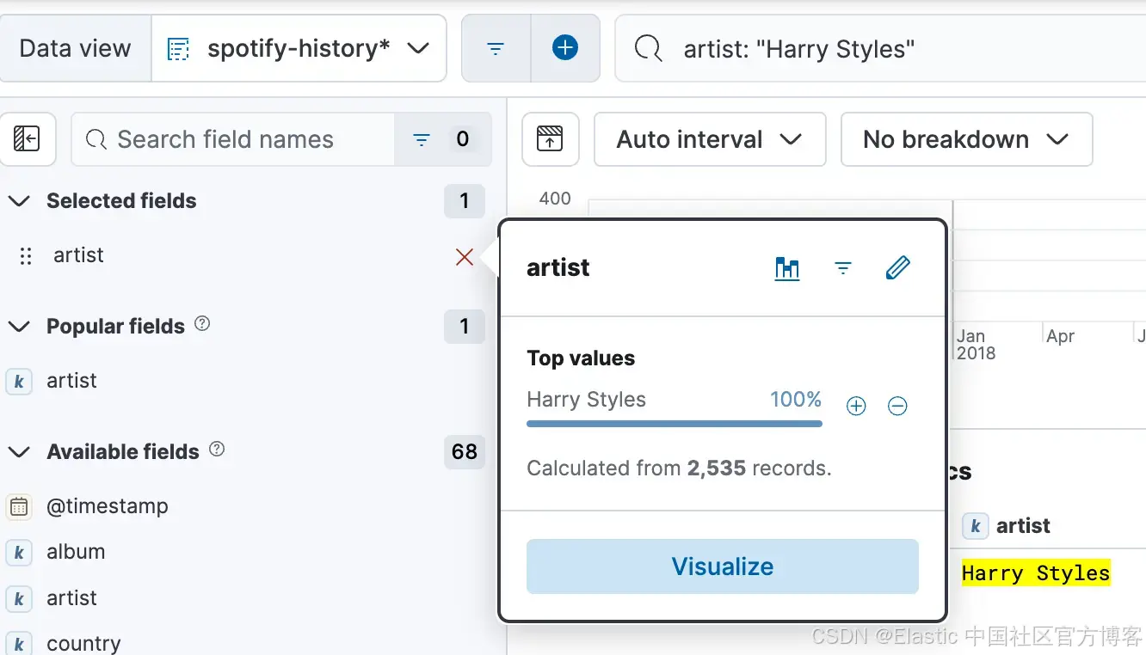Collapse the field sidebar panel
The width and height of the screenshot is (1146, 655).
coord(27,139)
